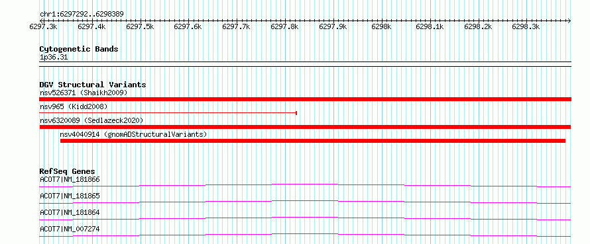Click the magenta line of ACOT7|NM_181865
This screenshot has width=590, height=244.
[305, 202]
